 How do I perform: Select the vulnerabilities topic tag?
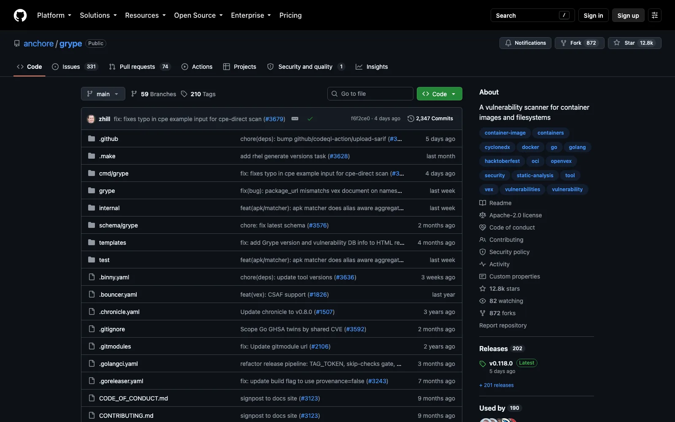point(522,189)
